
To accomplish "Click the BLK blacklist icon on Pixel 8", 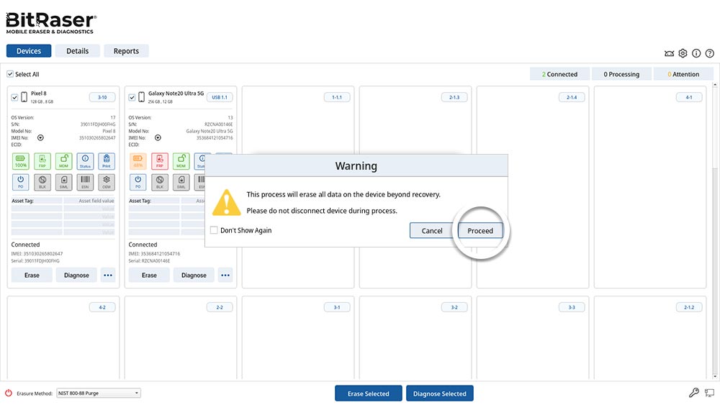I will (x=42, y=182).
